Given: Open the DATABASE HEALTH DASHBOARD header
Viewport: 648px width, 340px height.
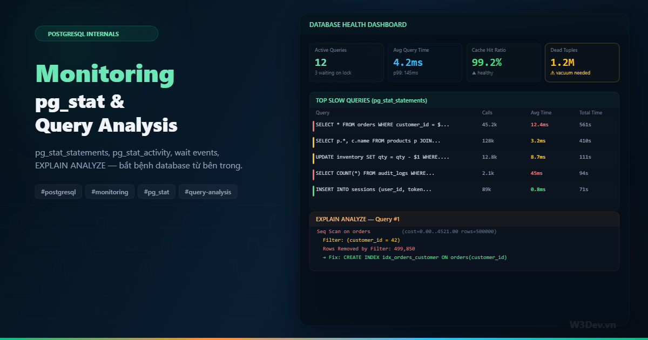Looking at the screenshot, I should coord(358,24).
